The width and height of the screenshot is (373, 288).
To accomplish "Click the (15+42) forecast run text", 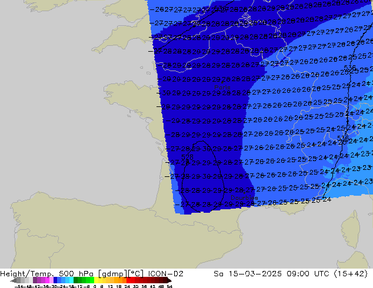I will pos(351,274).
